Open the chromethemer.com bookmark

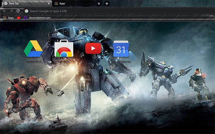pos(37,18)
